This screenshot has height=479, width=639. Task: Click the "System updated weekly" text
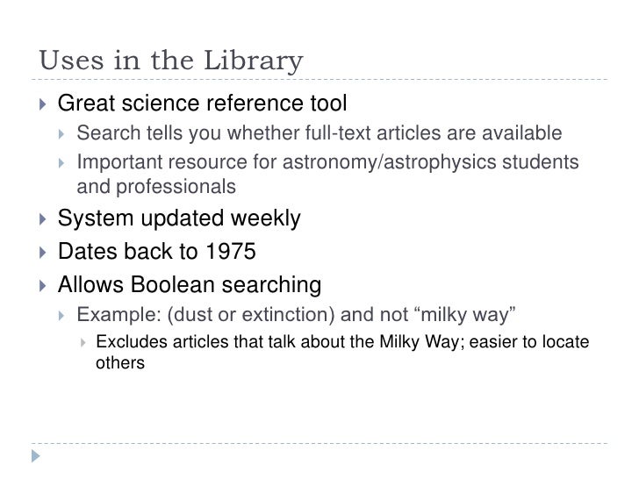(179, 218)
